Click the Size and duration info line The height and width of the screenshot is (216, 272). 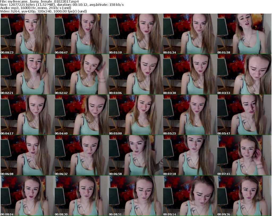pyautogui.click(x=62, y=5)
